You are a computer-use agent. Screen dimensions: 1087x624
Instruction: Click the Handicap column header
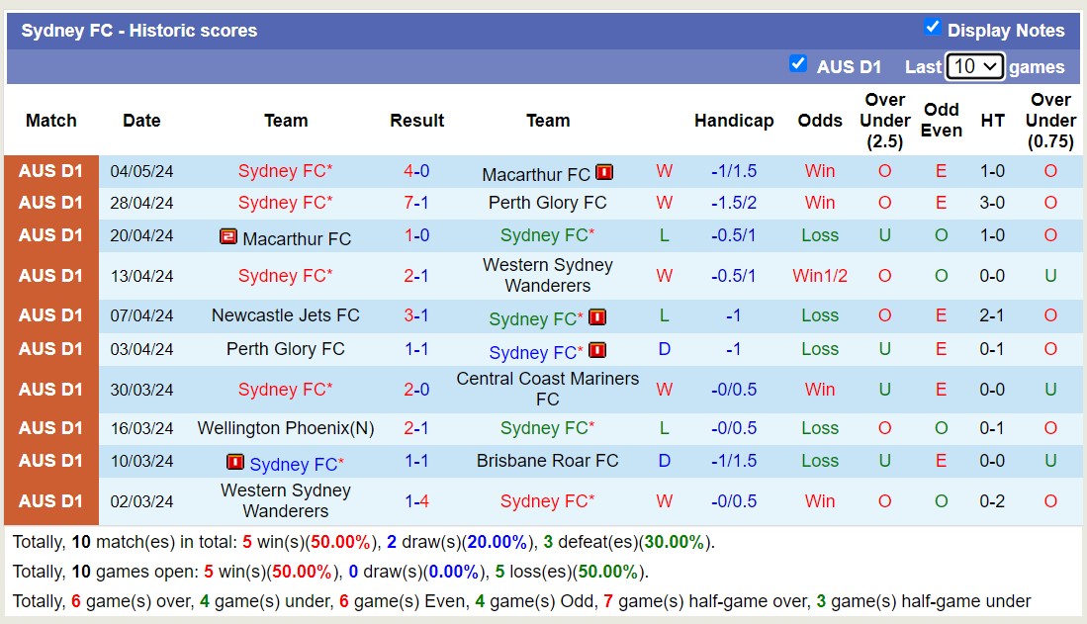point(734,121)
